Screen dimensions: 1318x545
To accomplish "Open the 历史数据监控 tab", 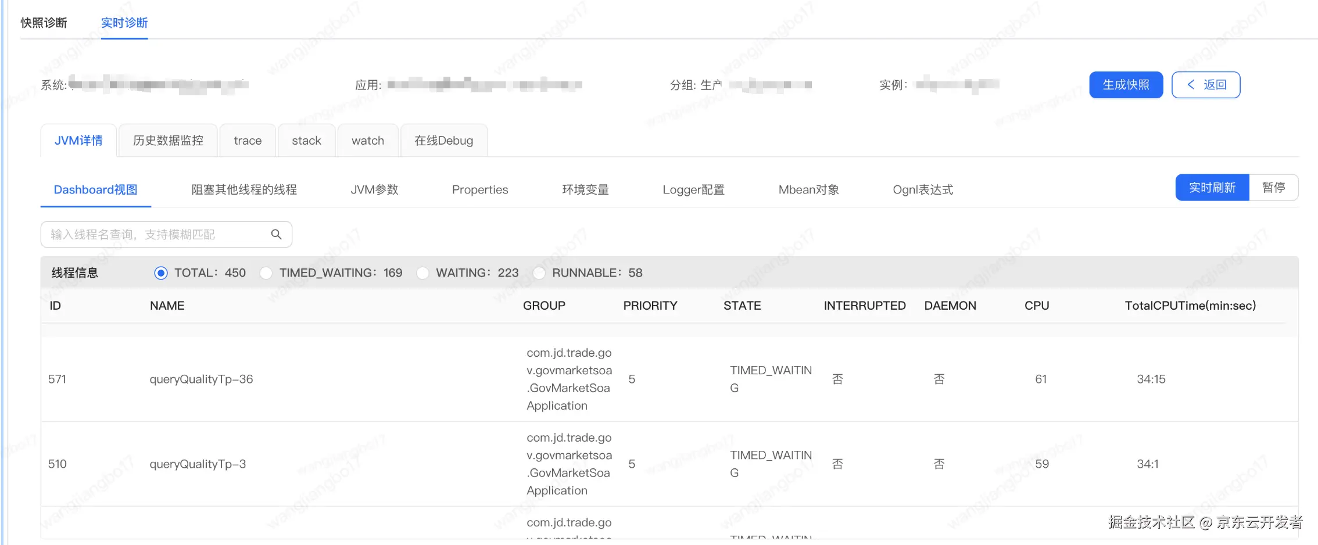I will click(x=168, y=141).
